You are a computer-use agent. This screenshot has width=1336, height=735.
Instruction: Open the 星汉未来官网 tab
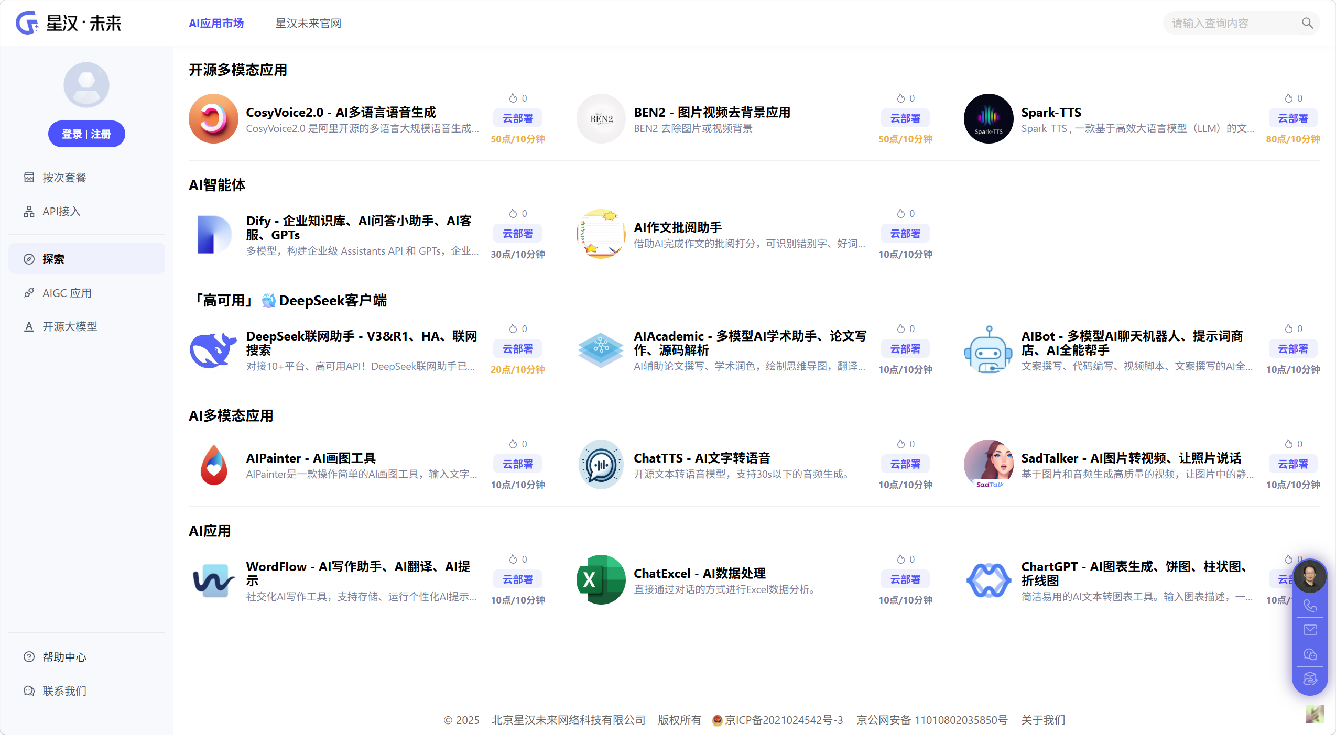click(308, 23)
